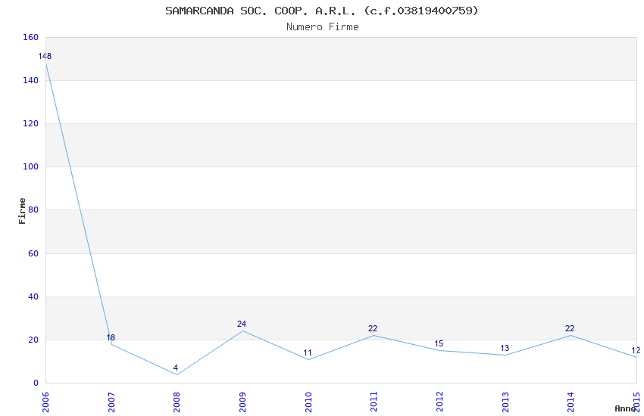Screen dimensions: 644x416
Task: Click the 13 data label for 2013
Action: (x=505, y=348)
